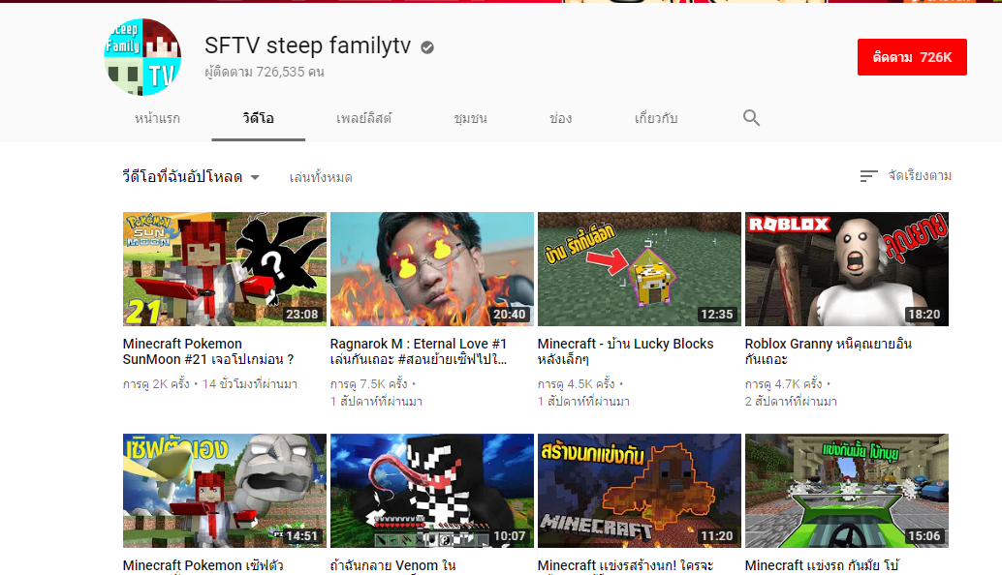
Task: Click title Minecraft แข่งสร้างนก
Action: pos(626,565)
